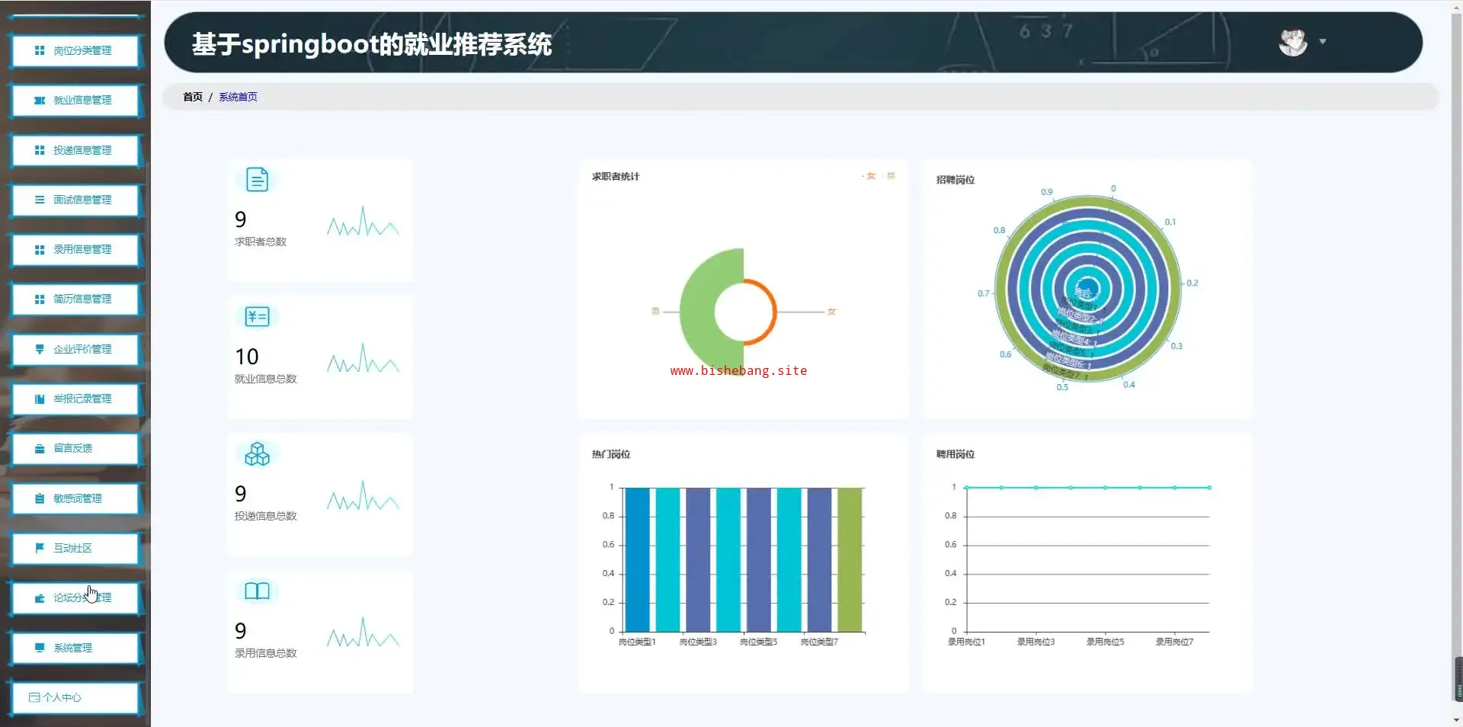Click the green 男 slice of the donut chart
The width and height of the screenshot is (1463, 727).
[697, 311]
